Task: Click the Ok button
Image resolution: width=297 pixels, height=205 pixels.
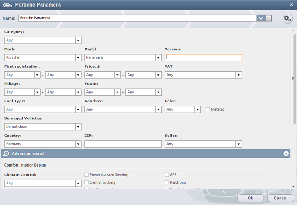Action: [x=250, y=198]
